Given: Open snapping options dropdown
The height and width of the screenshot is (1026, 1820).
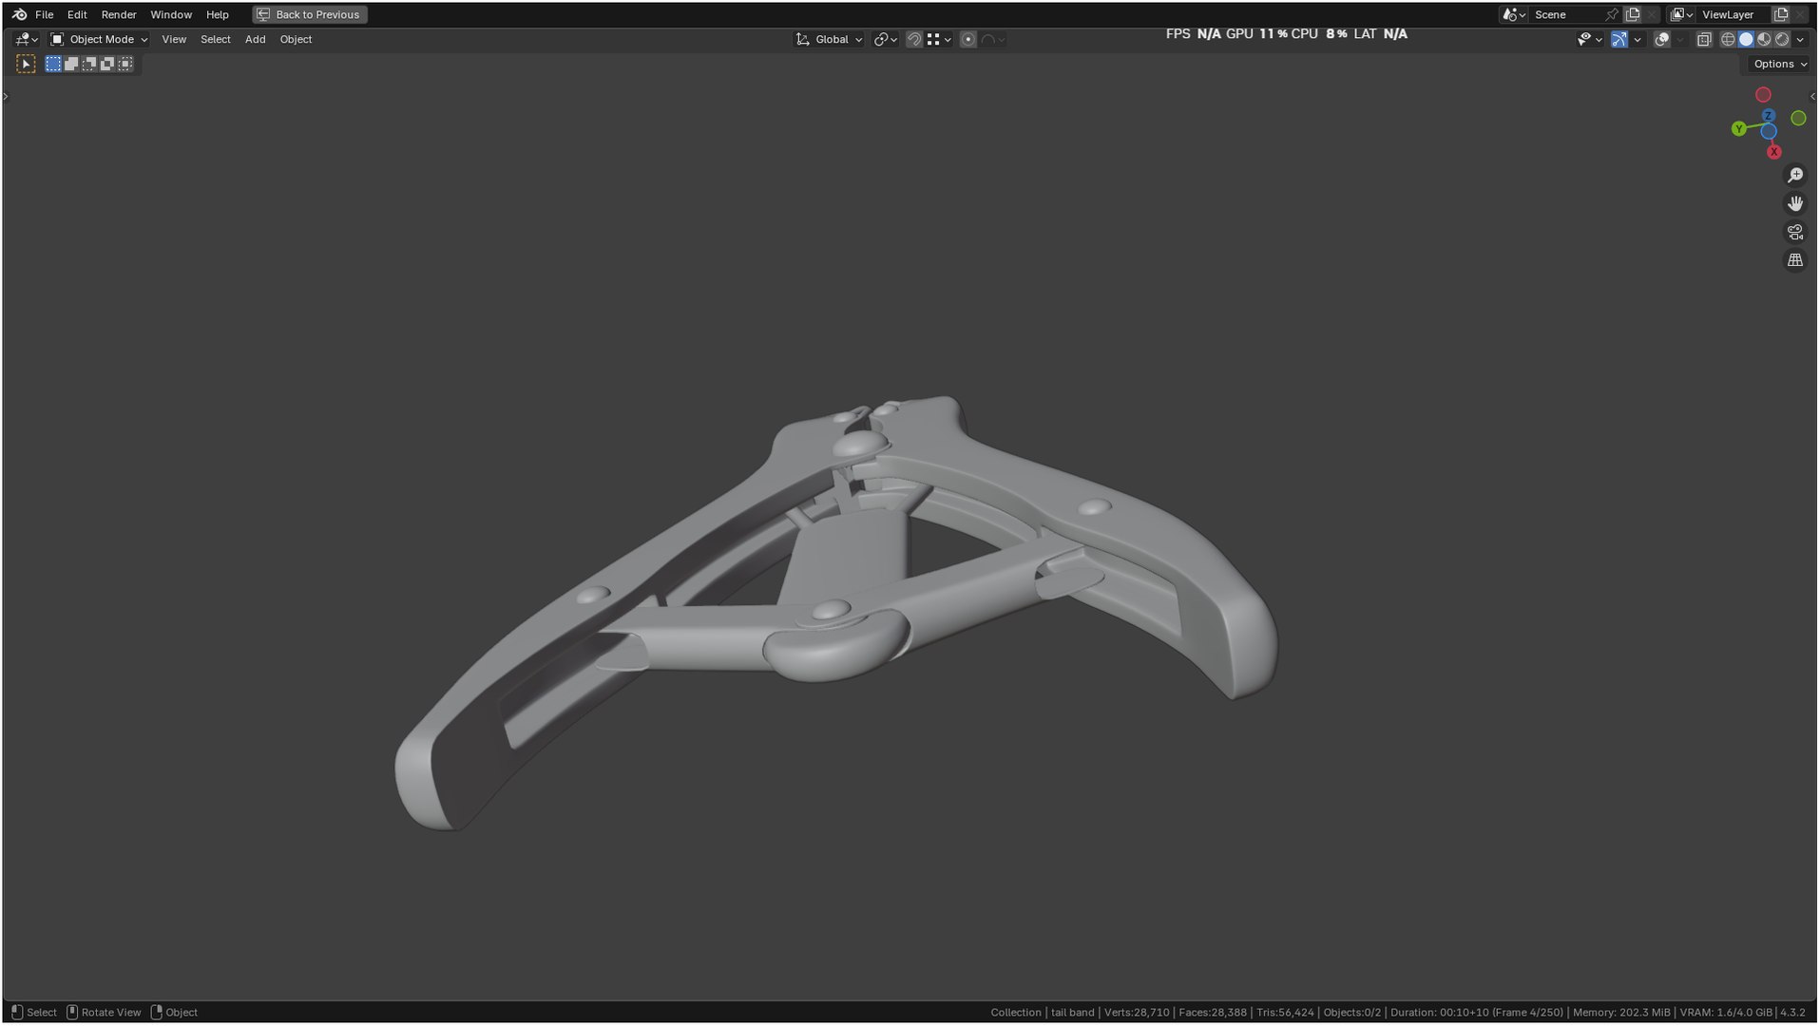Looking at the screenshot, I should pos(939,39).
